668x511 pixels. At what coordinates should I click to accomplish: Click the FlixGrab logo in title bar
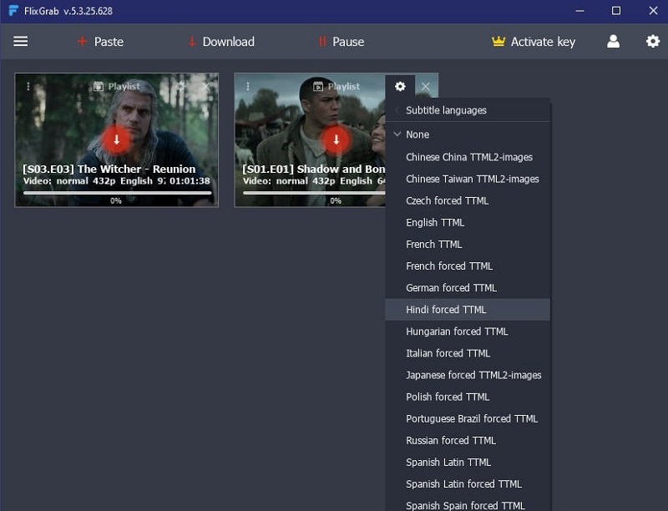click(x=13, y=11)
